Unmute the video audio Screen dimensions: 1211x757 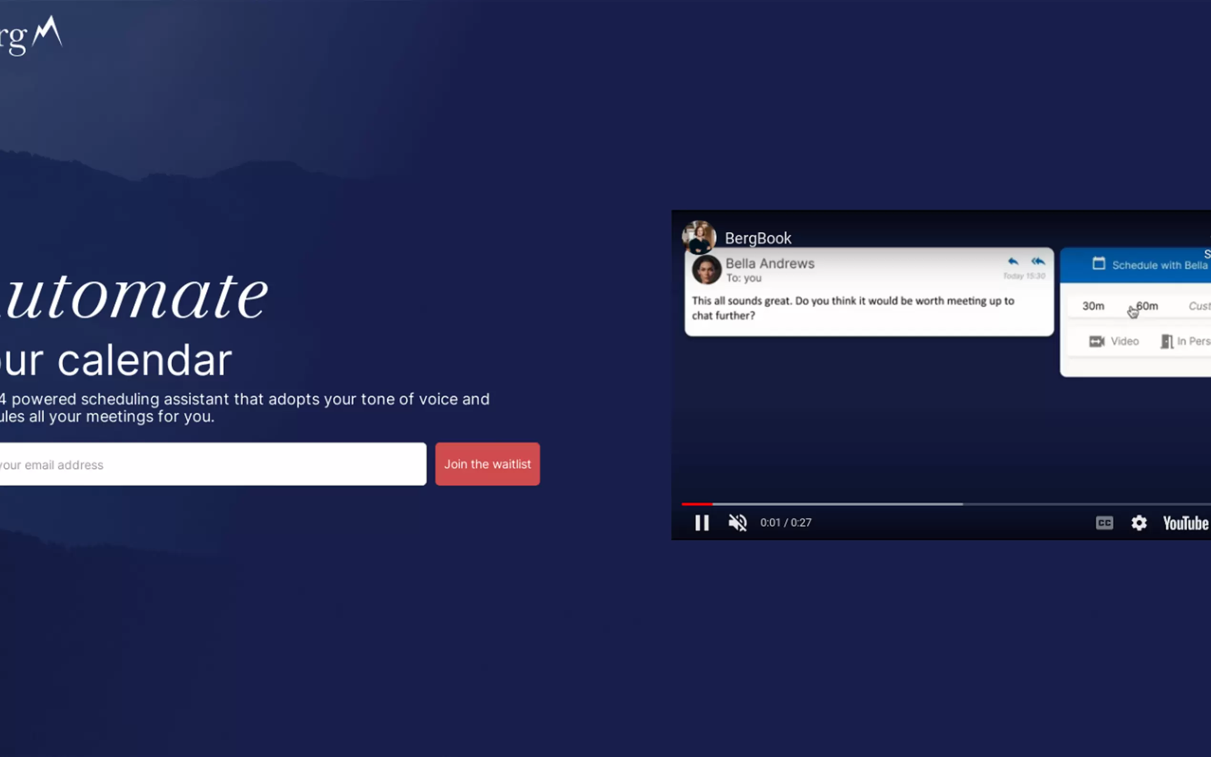pyautogui.click(x=738, y=522)
